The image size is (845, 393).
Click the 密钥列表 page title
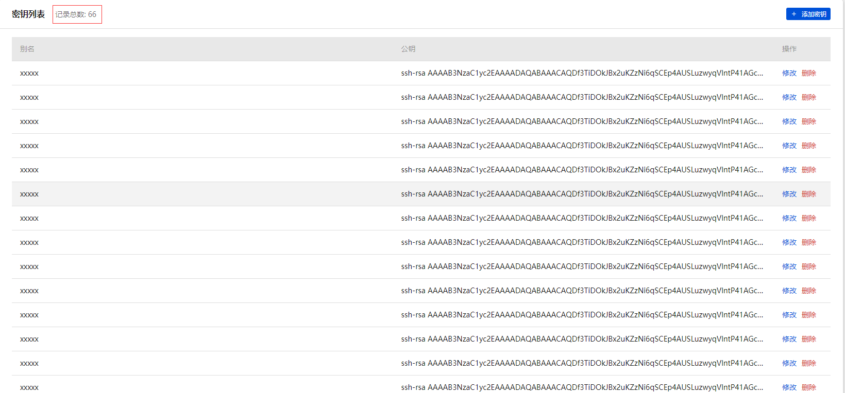coord(28,14)
